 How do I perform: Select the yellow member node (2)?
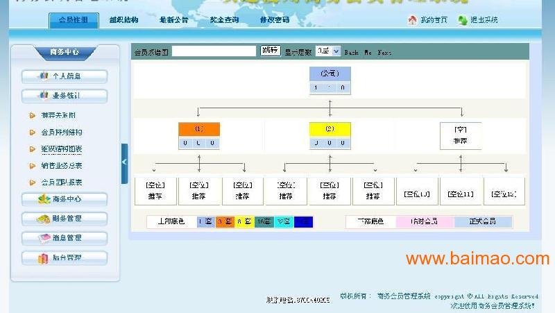330,136
